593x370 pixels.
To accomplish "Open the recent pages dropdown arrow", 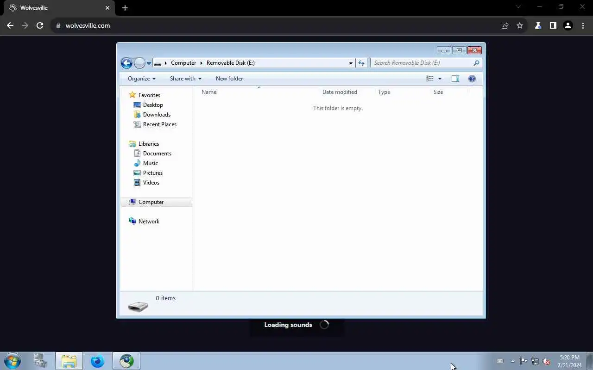I will pos(149,63).
